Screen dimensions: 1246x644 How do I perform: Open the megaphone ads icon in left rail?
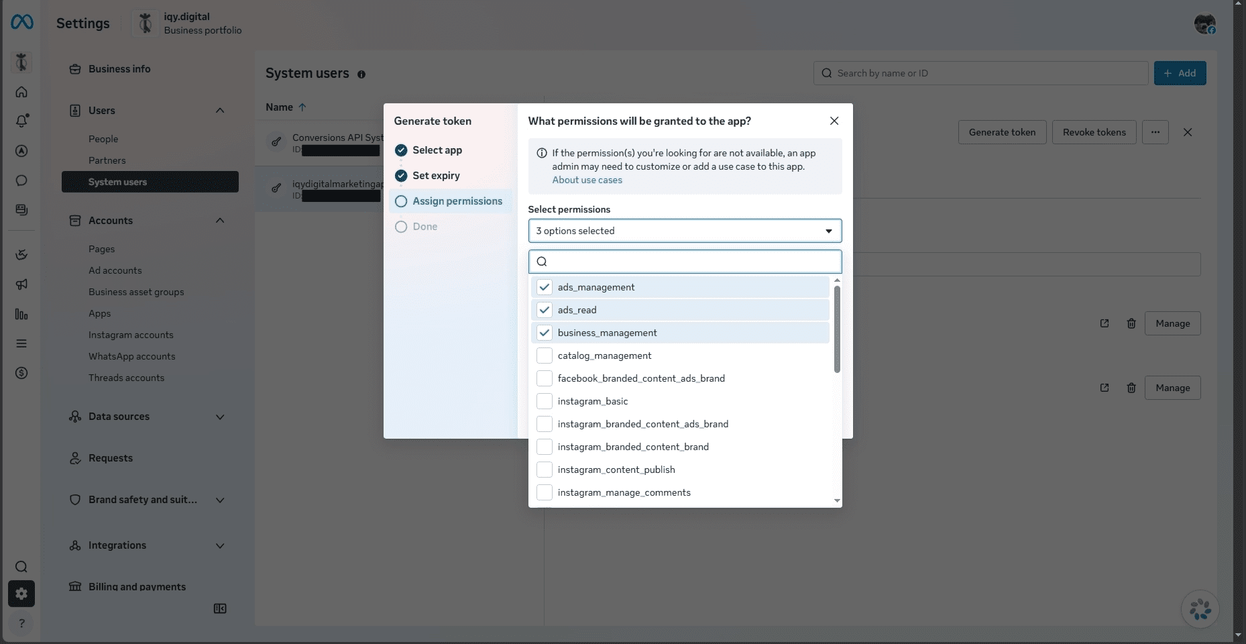pos(21,284)
